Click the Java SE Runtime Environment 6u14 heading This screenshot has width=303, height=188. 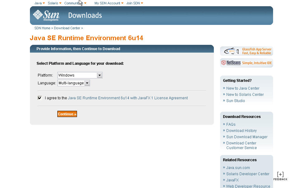point(86,38)
